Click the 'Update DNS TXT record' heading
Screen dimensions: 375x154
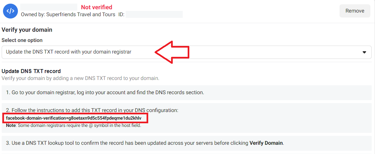click(31, 71)
